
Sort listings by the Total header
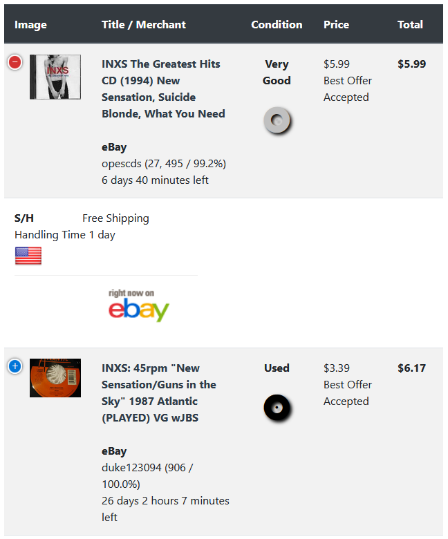coord(410,25)
